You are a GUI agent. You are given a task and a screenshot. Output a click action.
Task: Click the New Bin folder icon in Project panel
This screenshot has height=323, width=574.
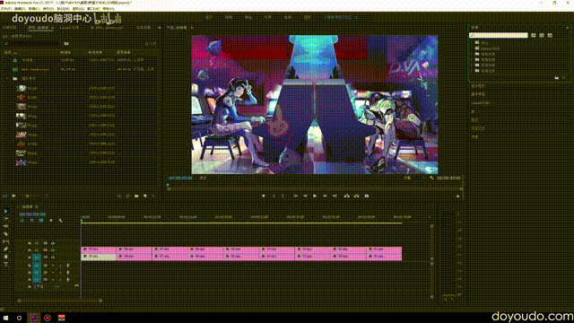coord(136,196)
